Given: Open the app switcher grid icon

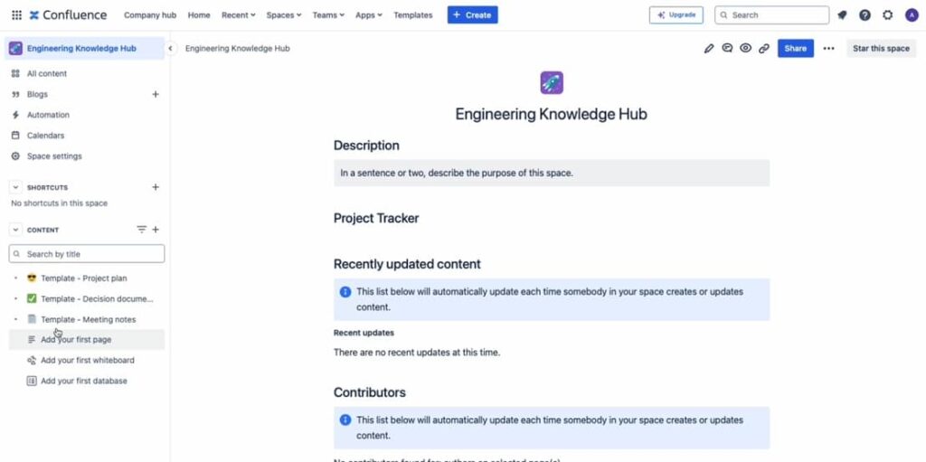Looking at the screenshot, I should [x=16, y=15].
